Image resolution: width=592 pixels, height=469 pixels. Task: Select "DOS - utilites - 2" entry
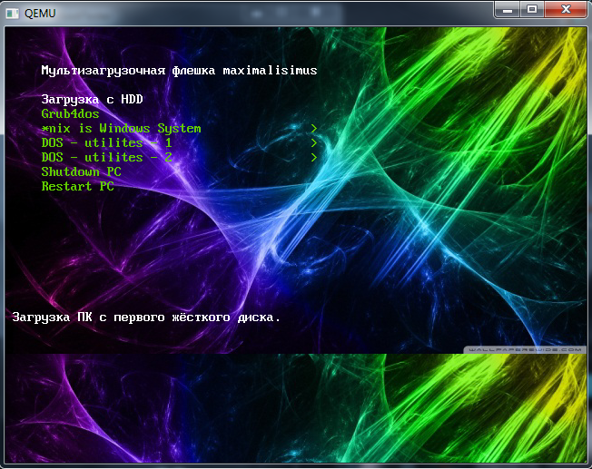point(107,157)
